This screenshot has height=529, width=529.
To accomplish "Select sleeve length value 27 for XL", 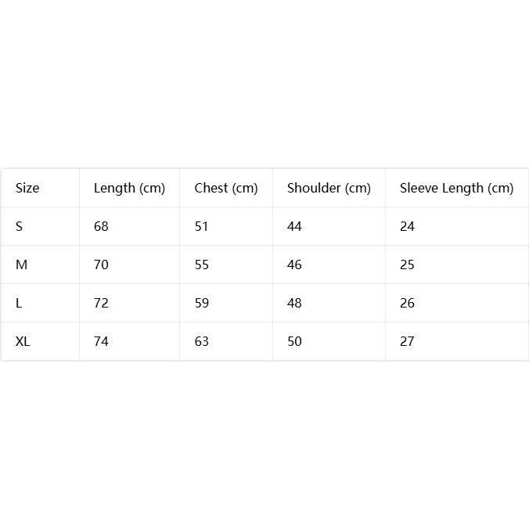I will (407, 341).
